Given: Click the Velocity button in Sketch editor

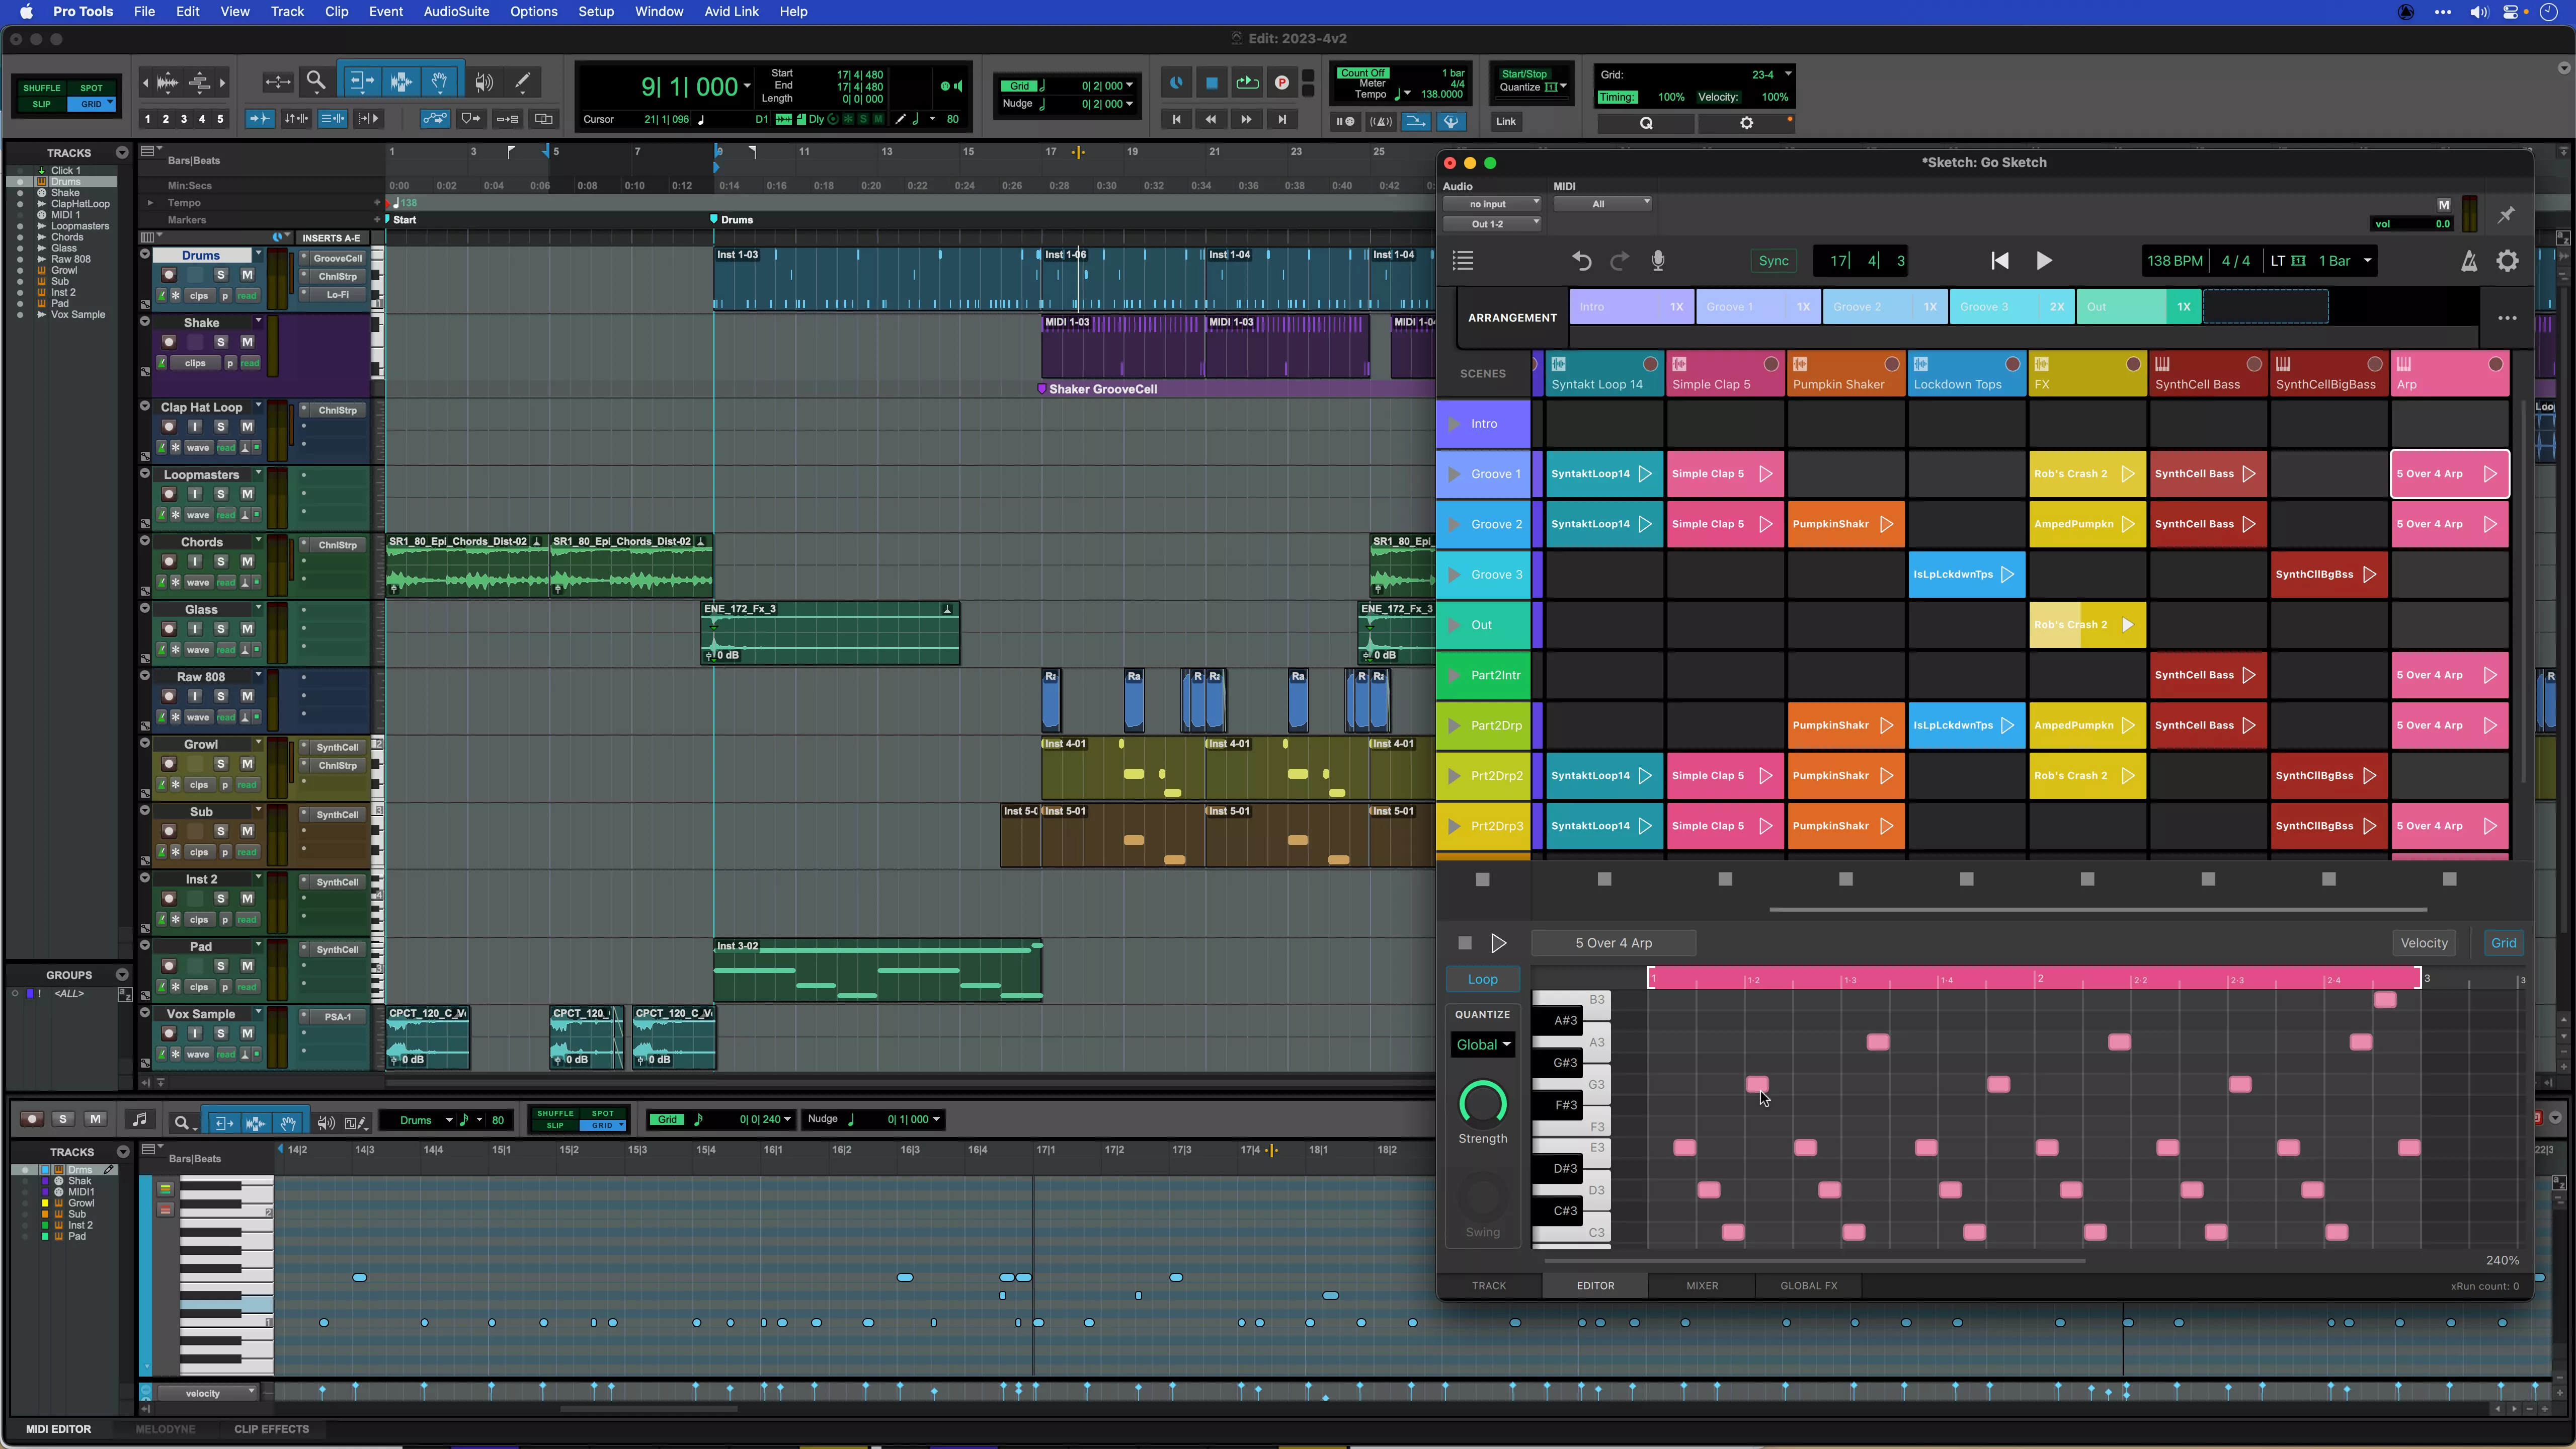Looking at the screenshot, I should click(x=2423, y=943).
